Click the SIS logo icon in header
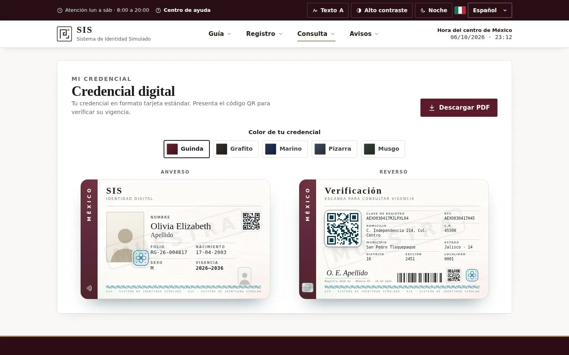This screenshot has height=355, width=569. click(64, 34)
